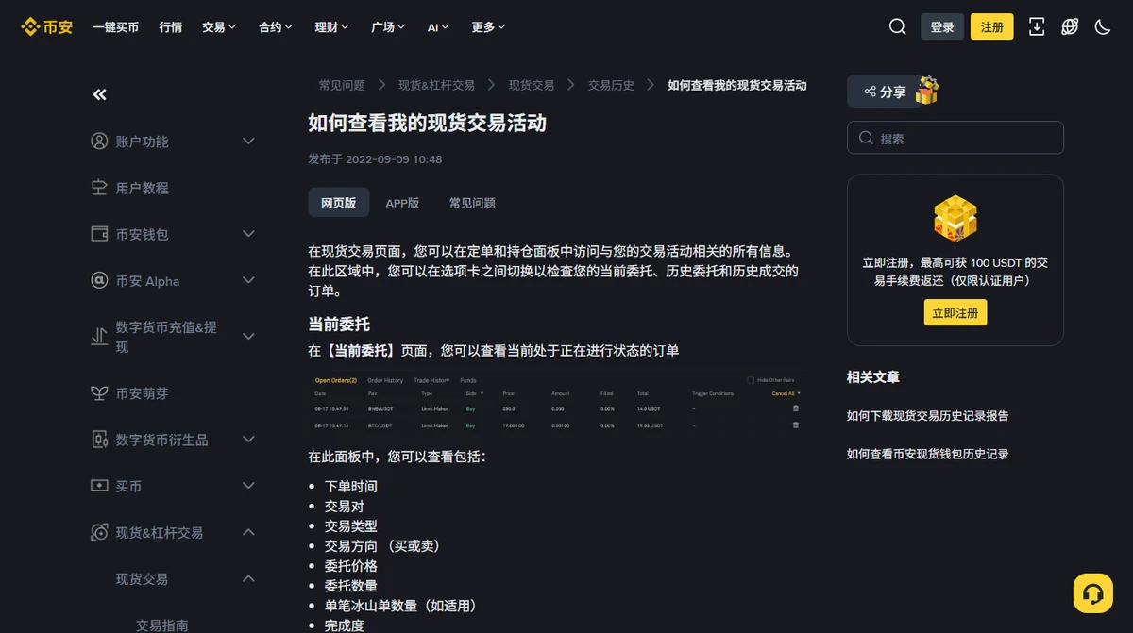Open breadcrumb link 常见问题
The image size is (1133, 633).
coord(342,85)
